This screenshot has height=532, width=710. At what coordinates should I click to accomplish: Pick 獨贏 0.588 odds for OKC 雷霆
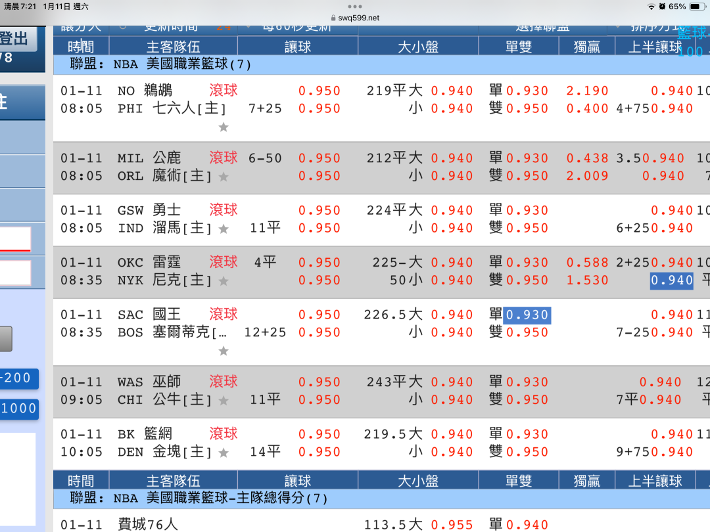[587, 262]
